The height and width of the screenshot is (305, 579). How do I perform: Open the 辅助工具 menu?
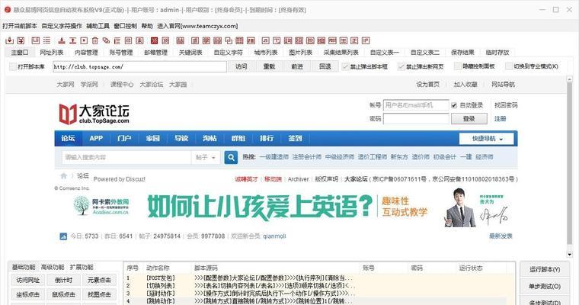[x=98, y=25]
